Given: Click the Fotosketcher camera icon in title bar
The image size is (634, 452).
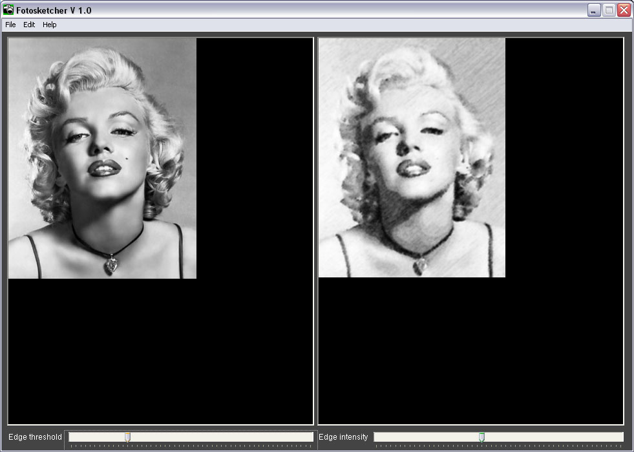Looking at the screenshot, I should pyautogui.click(x=8, y=10).
